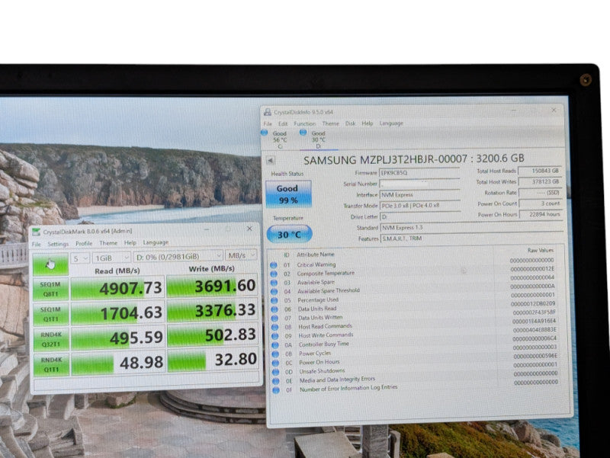Viewport: 610px width, 458px height.
Task: Click status icon for Available Spare Threshold row
Action: click(274, 292)
